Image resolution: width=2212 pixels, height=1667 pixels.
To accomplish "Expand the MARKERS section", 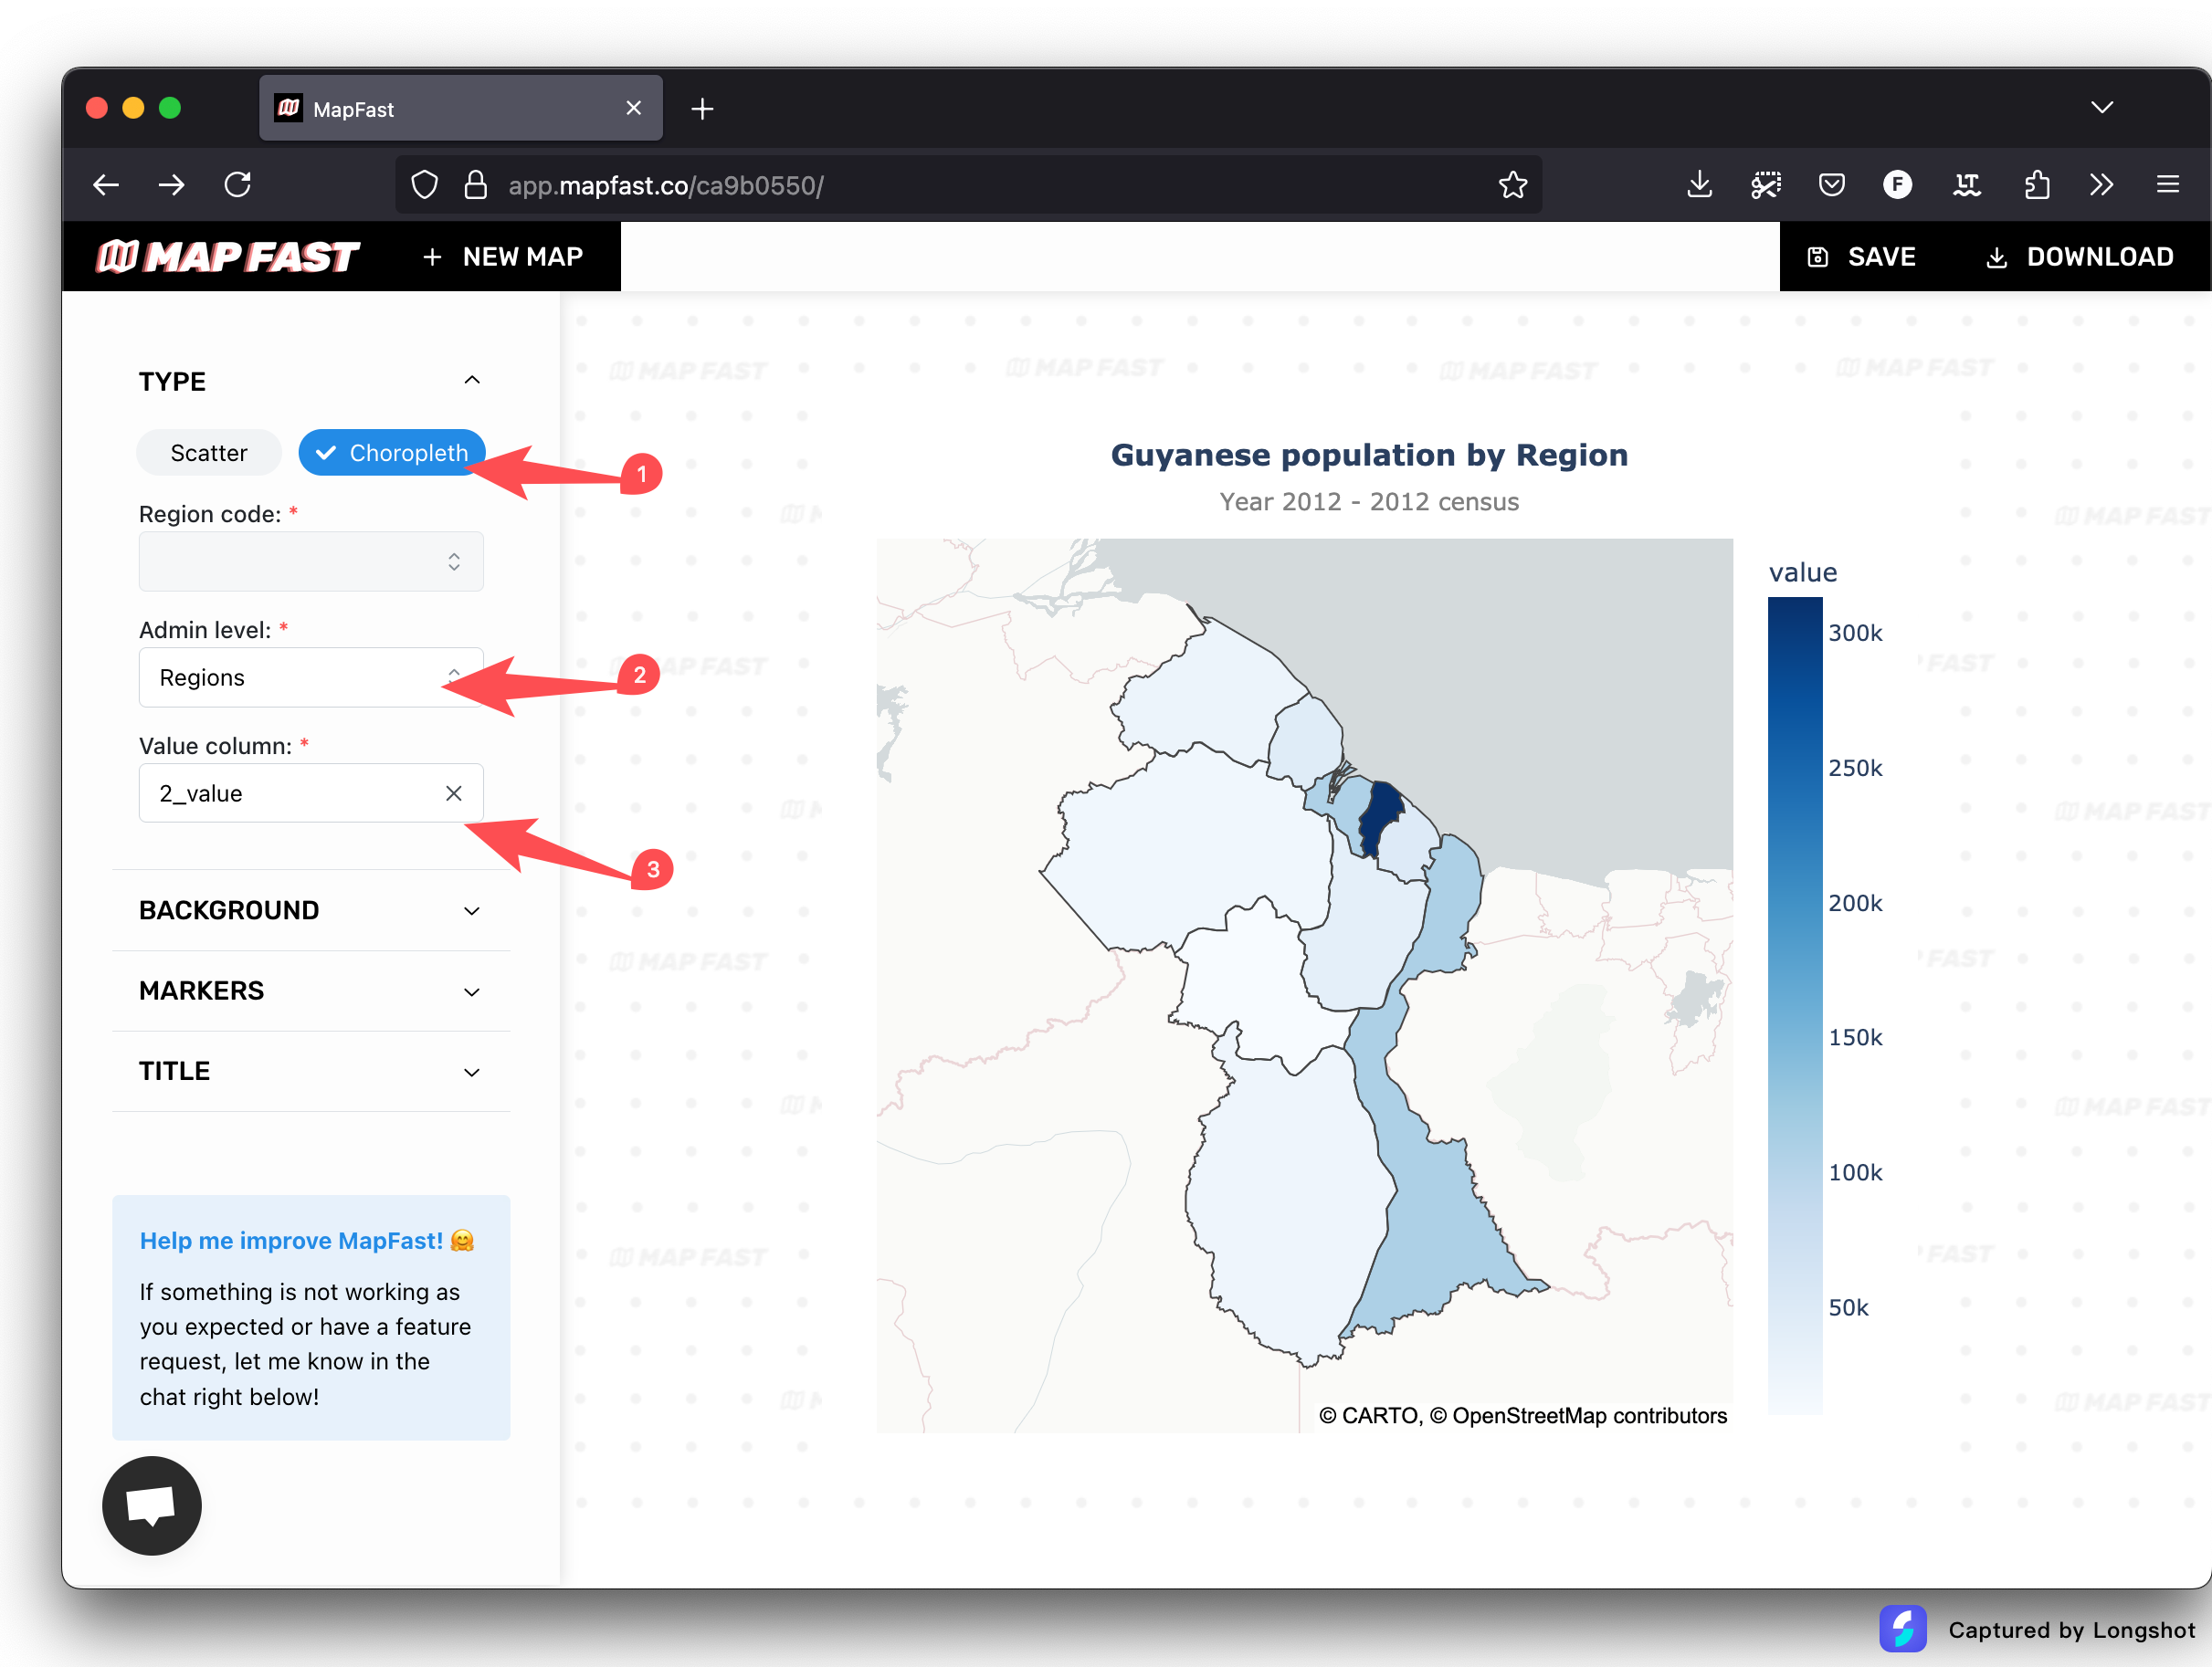I will tap(311, 991).
